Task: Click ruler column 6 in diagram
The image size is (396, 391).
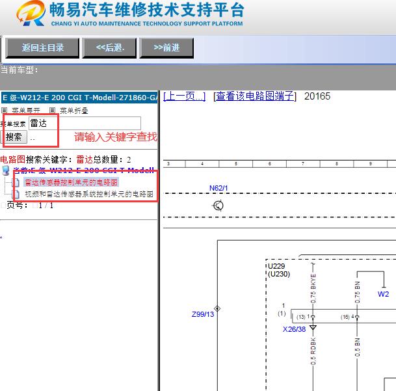Action: 269,164
